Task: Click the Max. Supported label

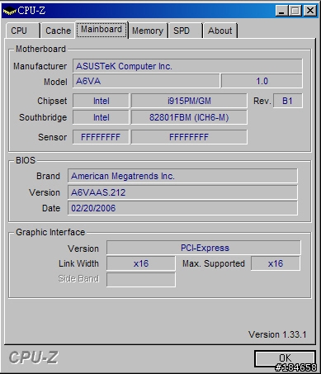Action: (214, 263)
